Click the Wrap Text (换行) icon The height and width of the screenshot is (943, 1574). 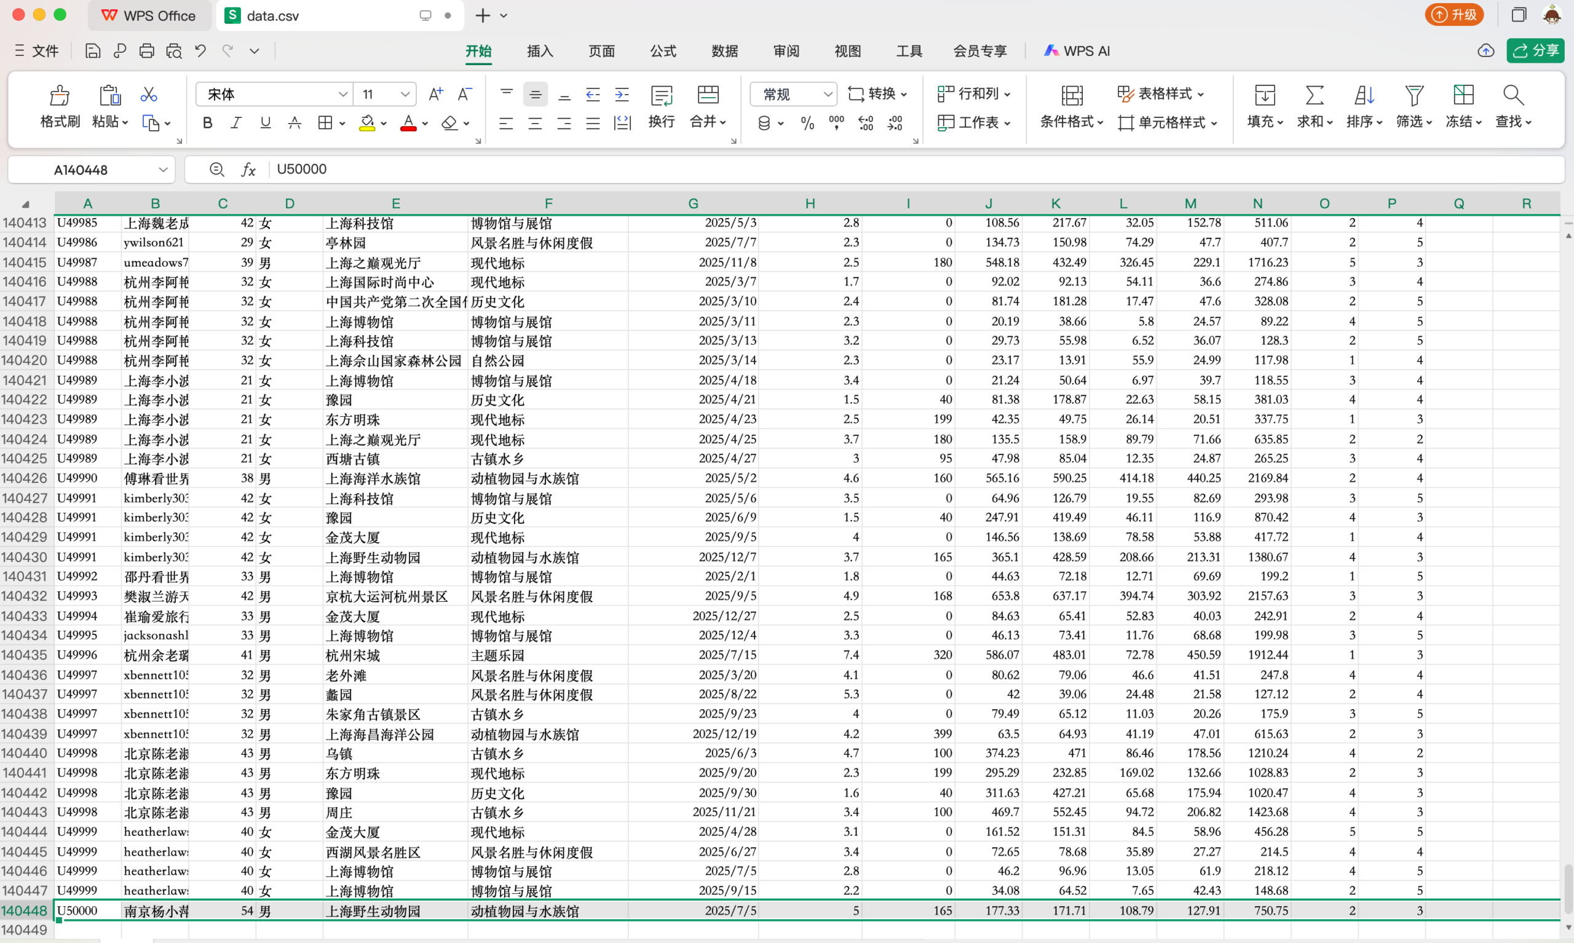pos(662,106)
